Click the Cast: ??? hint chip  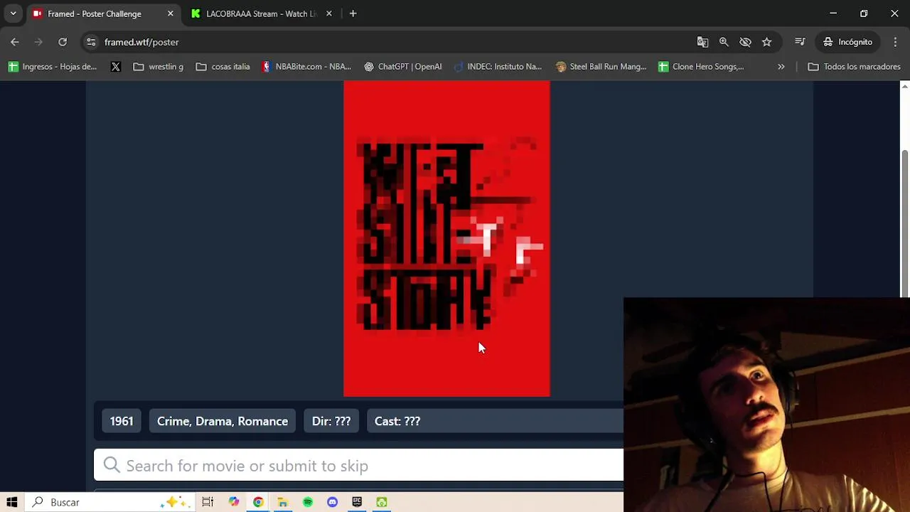point(397,421)
